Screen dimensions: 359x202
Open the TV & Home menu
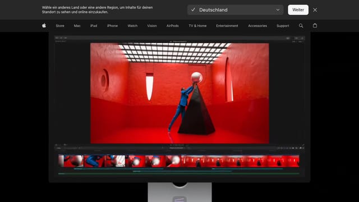click(197, 26)
